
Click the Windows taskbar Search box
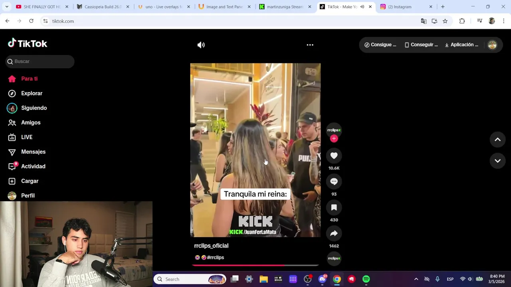190,279
